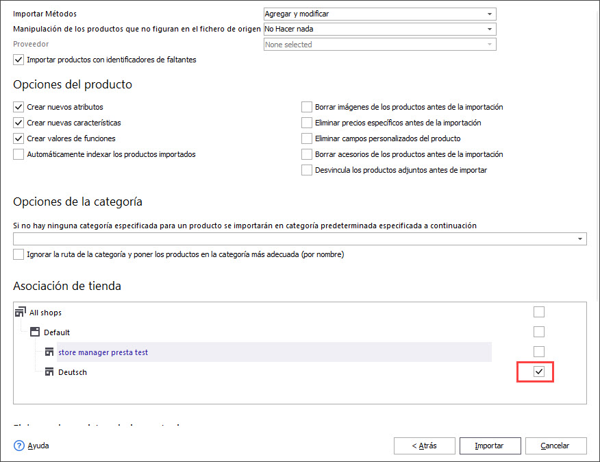Click the Atrás back button

(425, 446)
